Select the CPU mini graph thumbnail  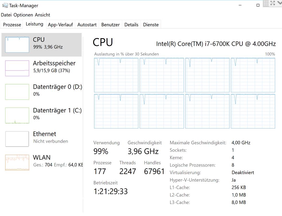point(17,45)
